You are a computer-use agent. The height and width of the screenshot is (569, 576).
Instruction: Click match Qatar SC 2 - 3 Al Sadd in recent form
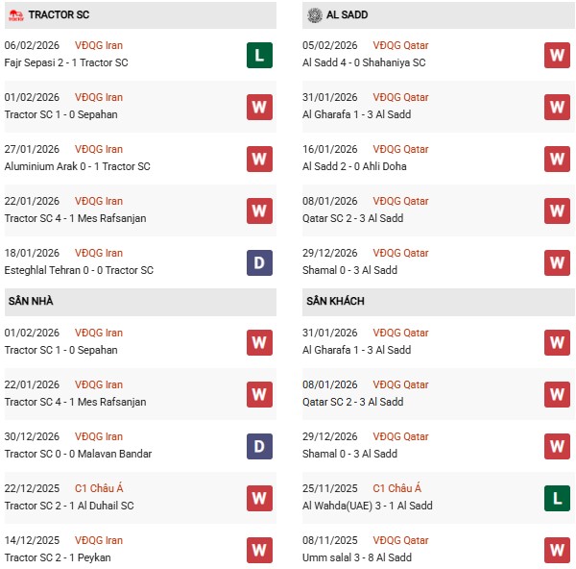pyautogui.click(x=351, y=219)
